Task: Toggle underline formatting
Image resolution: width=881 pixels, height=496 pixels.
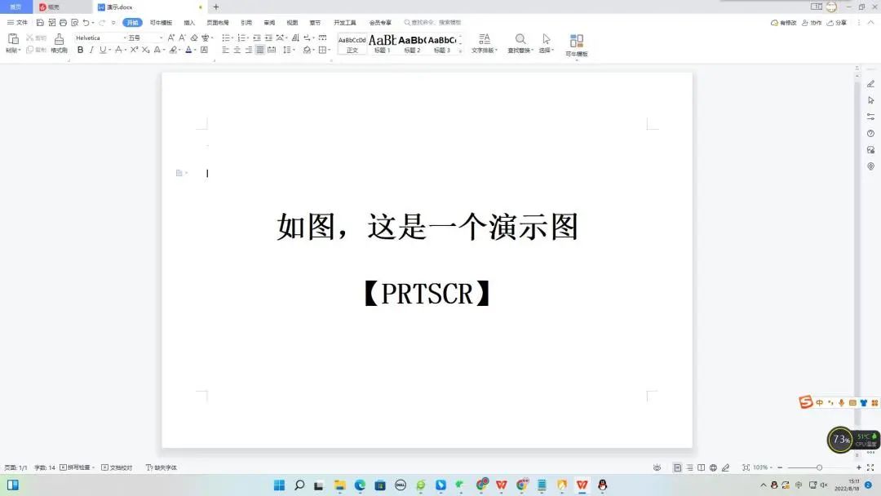Action: [102, 49]
